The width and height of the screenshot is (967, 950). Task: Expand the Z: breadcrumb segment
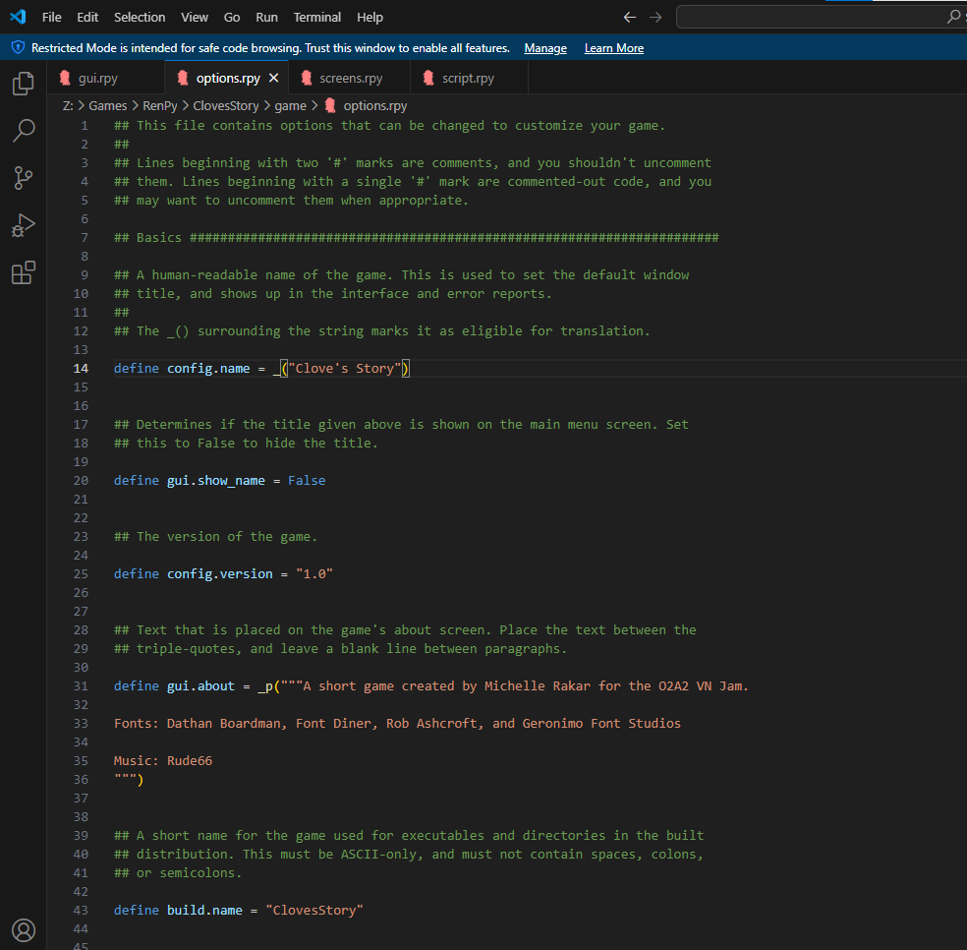tap(68, 105)
